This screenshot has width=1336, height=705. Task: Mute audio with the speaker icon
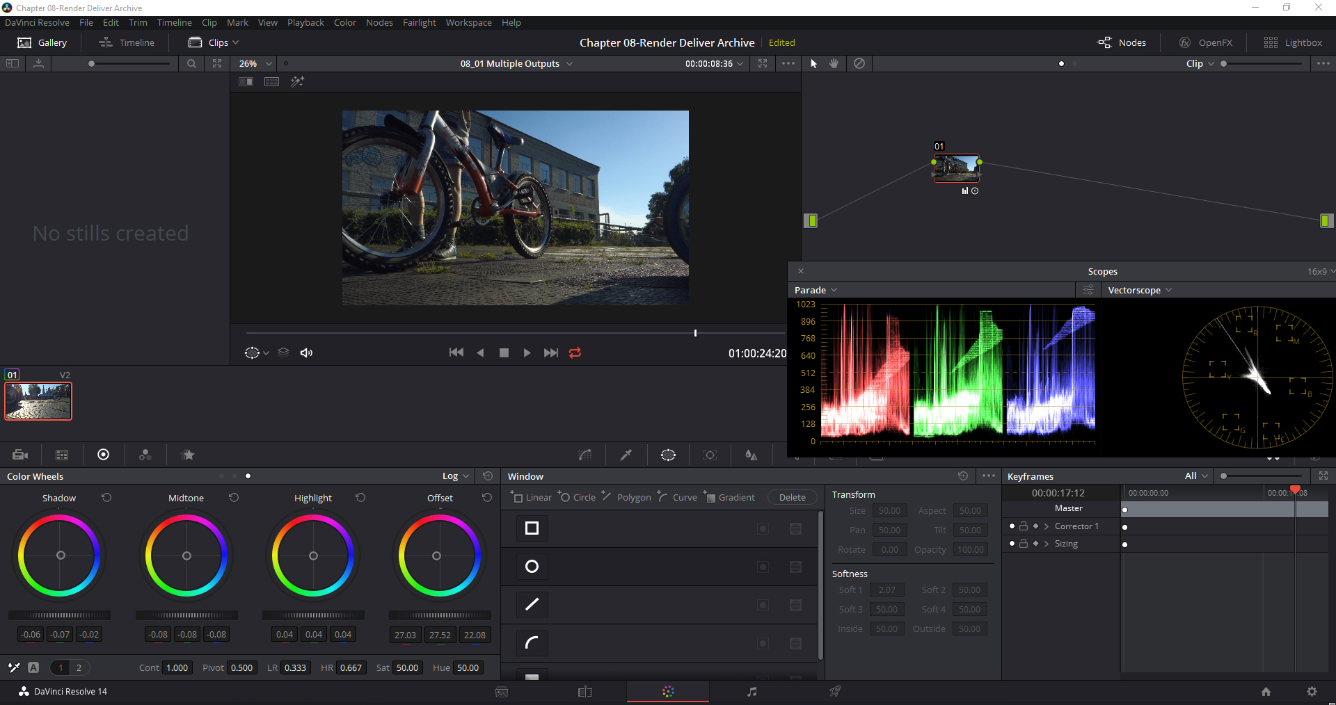(306, 353)
